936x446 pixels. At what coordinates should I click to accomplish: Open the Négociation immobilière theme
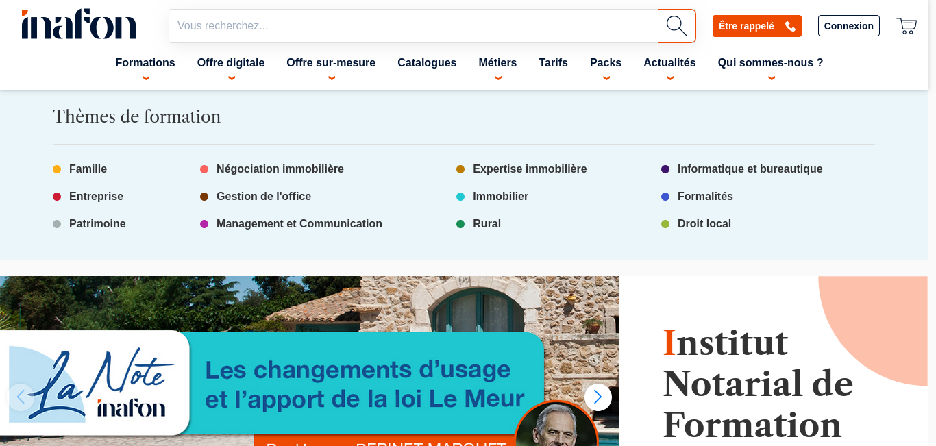point(280,169)
